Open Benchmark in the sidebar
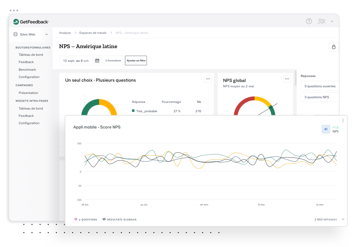The width and height of the screenshot is (357, 247). 27,70
